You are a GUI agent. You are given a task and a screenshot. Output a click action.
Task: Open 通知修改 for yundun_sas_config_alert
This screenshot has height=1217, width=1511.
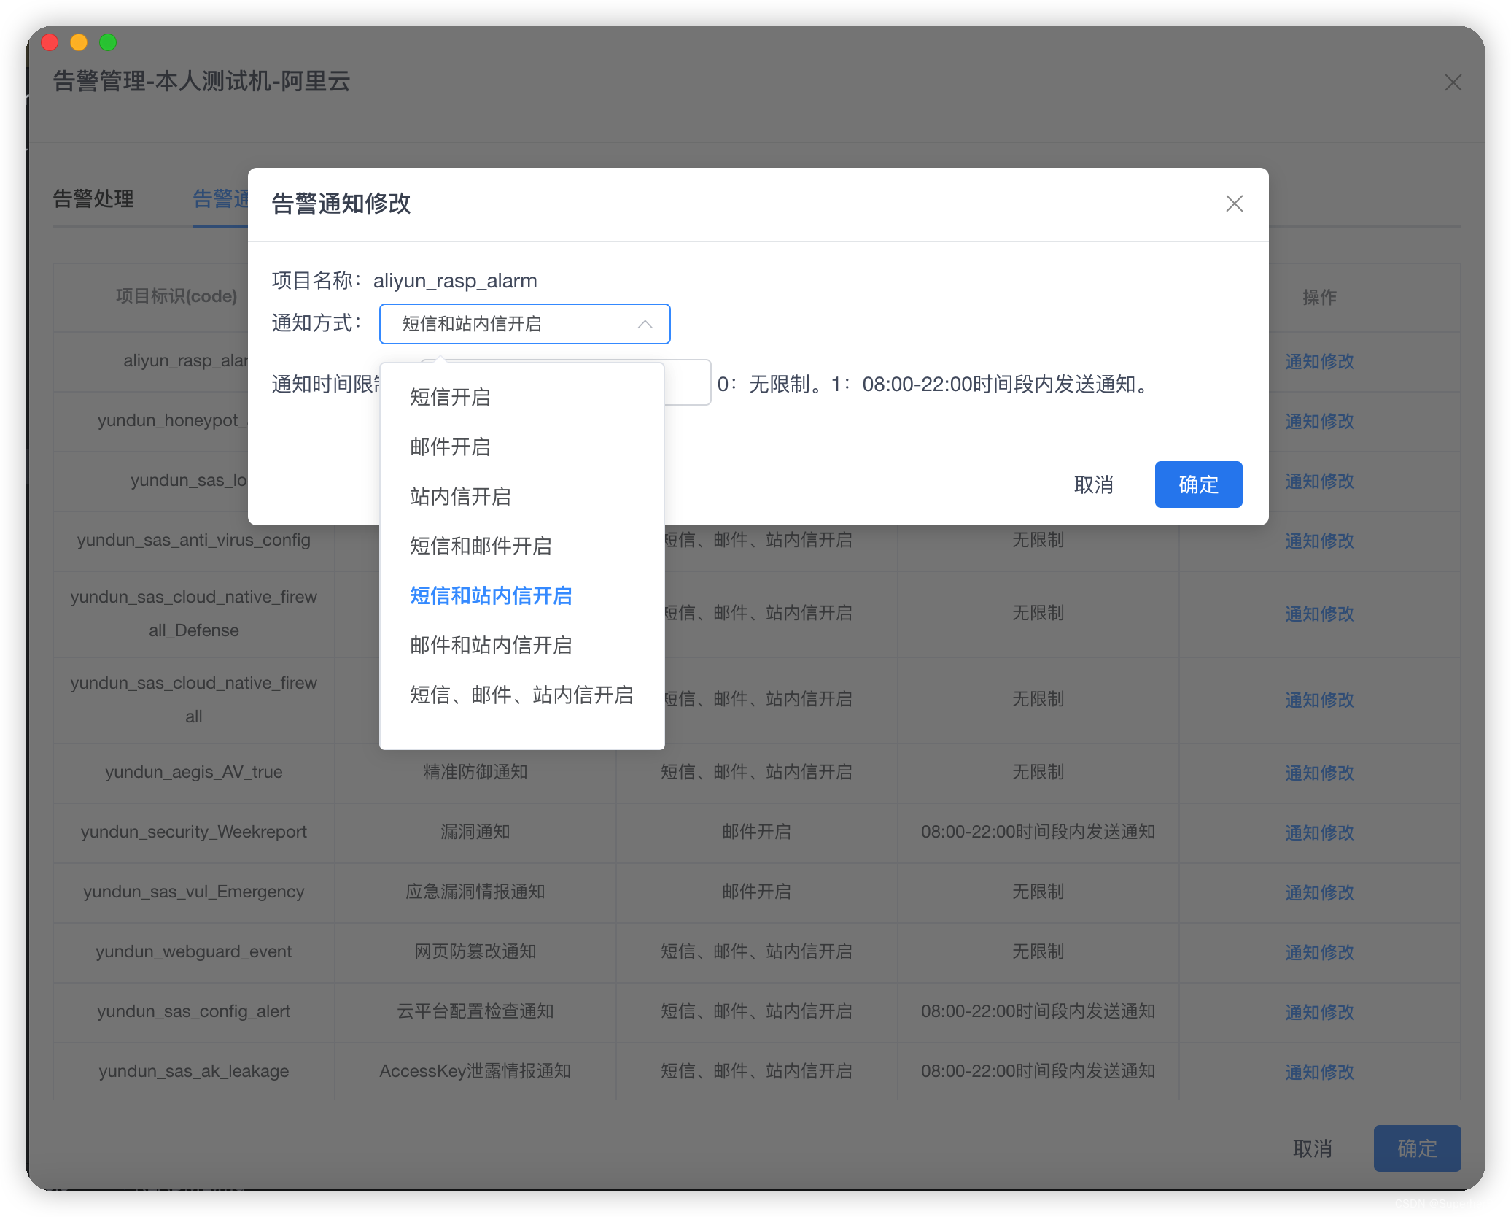(1319, 1012)
